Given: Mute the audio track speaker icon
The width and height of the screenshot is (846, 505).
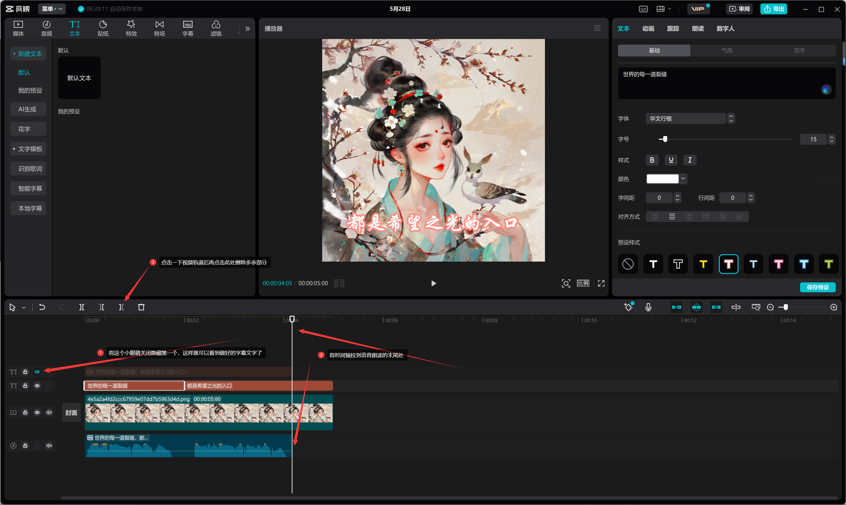Looking at the screenshot, I should (49, 446).
